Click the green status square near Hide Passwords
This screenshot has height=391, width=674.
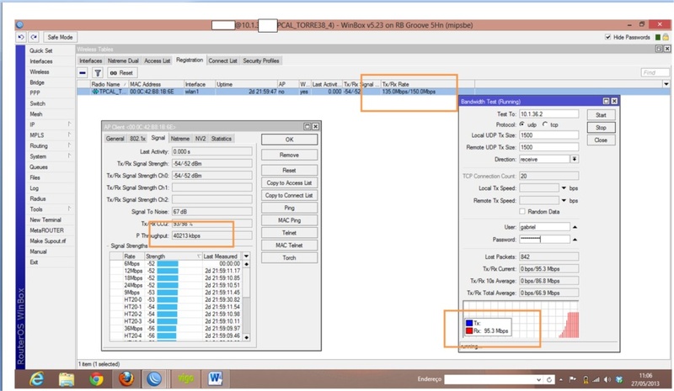[658, 37]
